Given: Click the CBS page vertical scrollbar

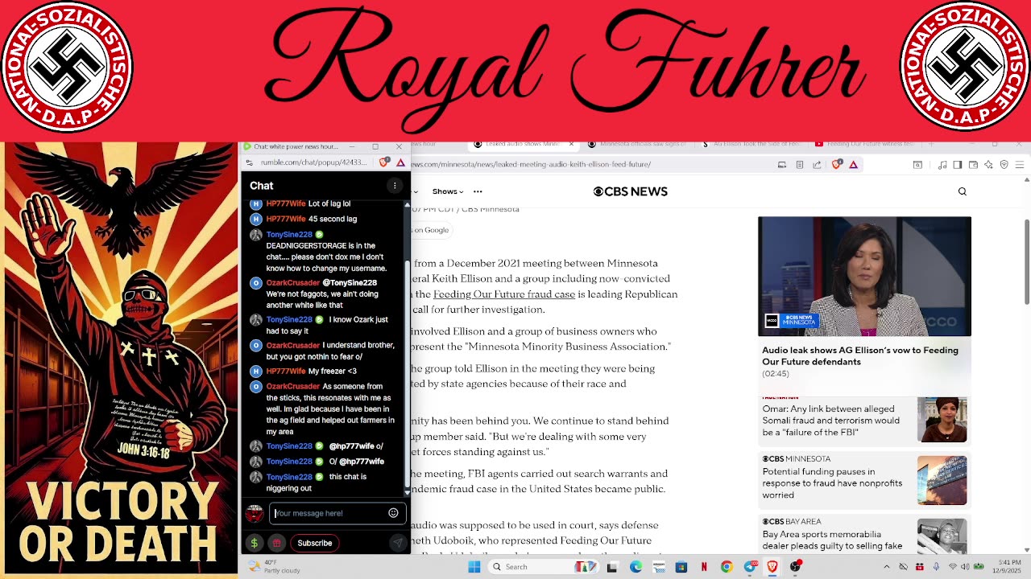Looking at the screenshot, I should tap(1026, 261).
